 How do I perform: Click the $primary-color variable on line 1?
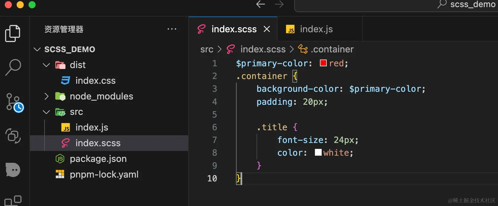coord(272,63)
